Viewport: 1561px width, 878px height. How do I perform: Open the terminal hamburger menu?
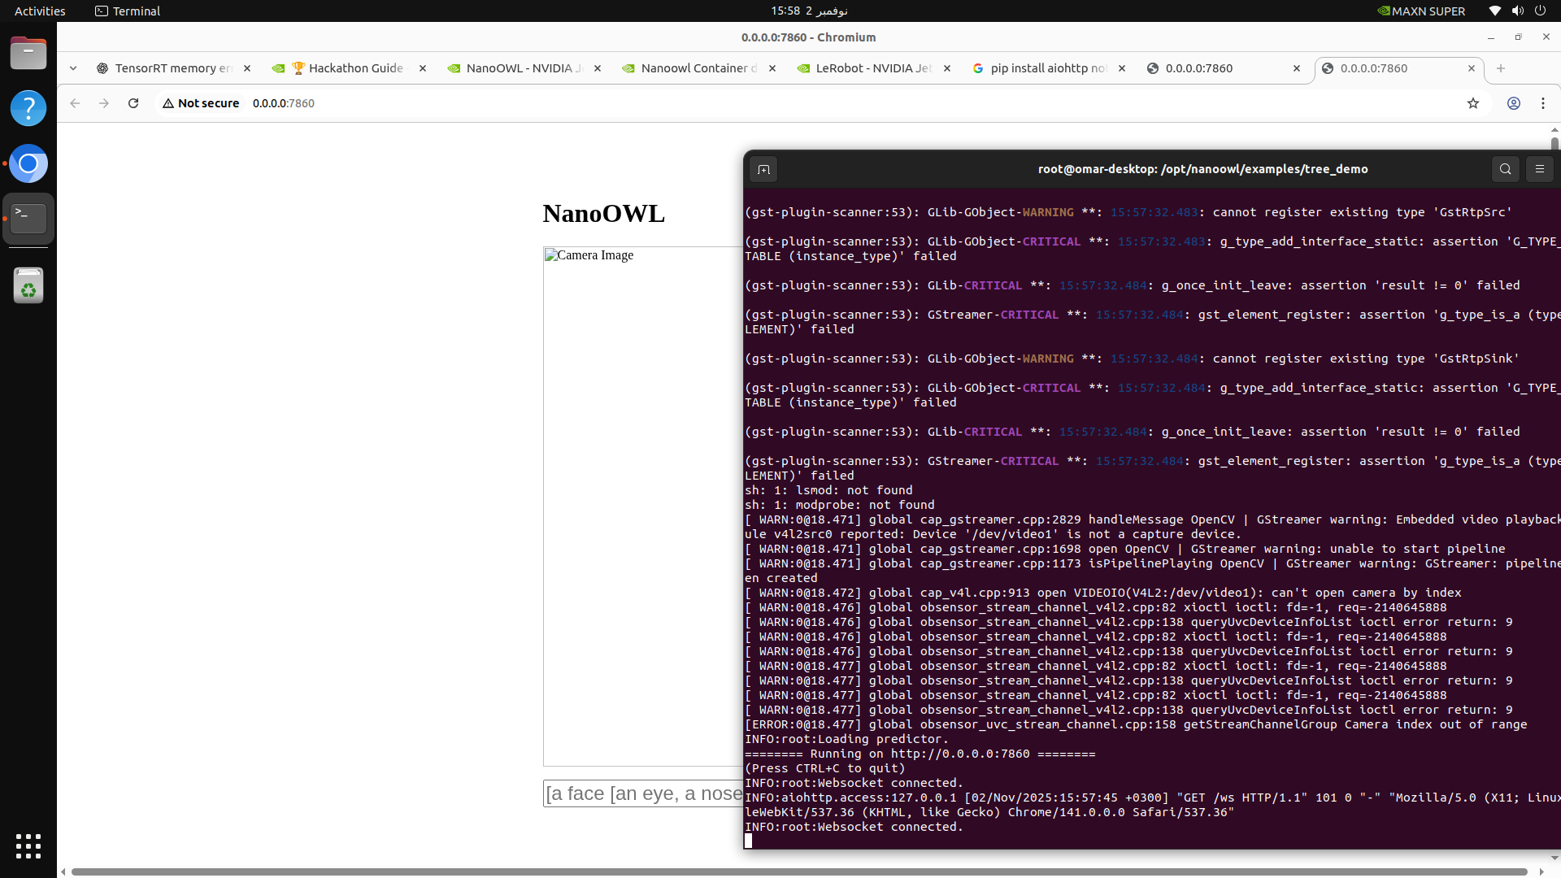tap(1539, 169)
